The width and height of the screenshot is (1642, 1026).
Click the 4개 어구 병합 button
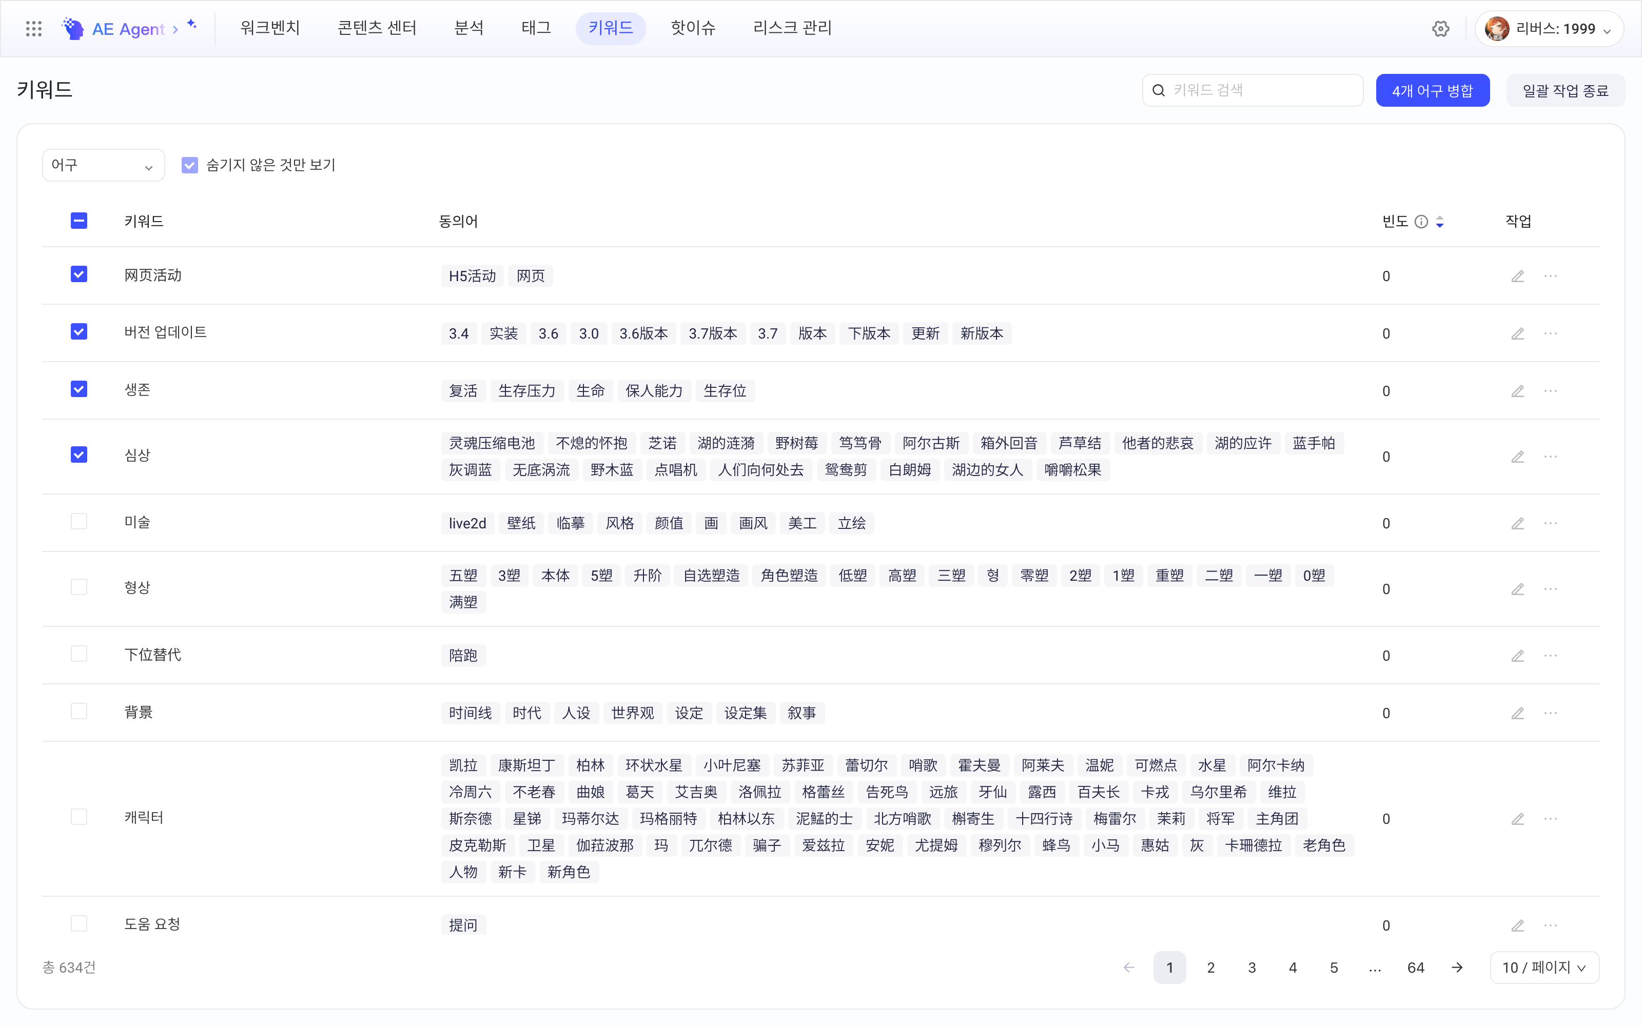[x=1432, y=90]
